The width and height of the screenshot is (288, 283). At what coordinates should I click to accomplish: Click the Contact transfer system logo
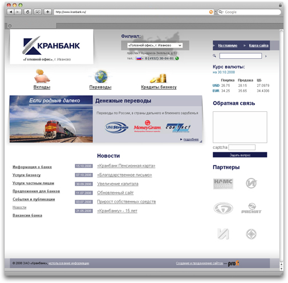178,127
